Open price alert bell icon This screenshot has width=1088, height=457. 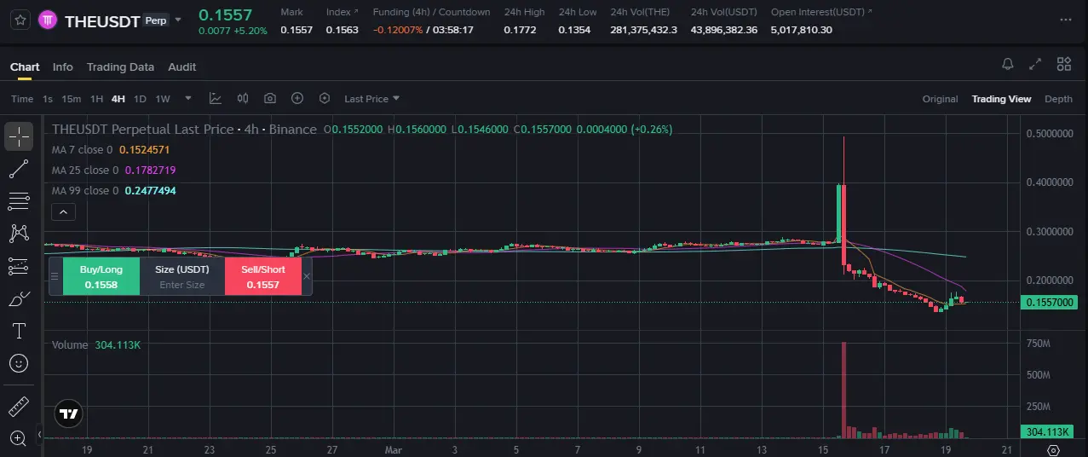click(x=1008, y=64)
